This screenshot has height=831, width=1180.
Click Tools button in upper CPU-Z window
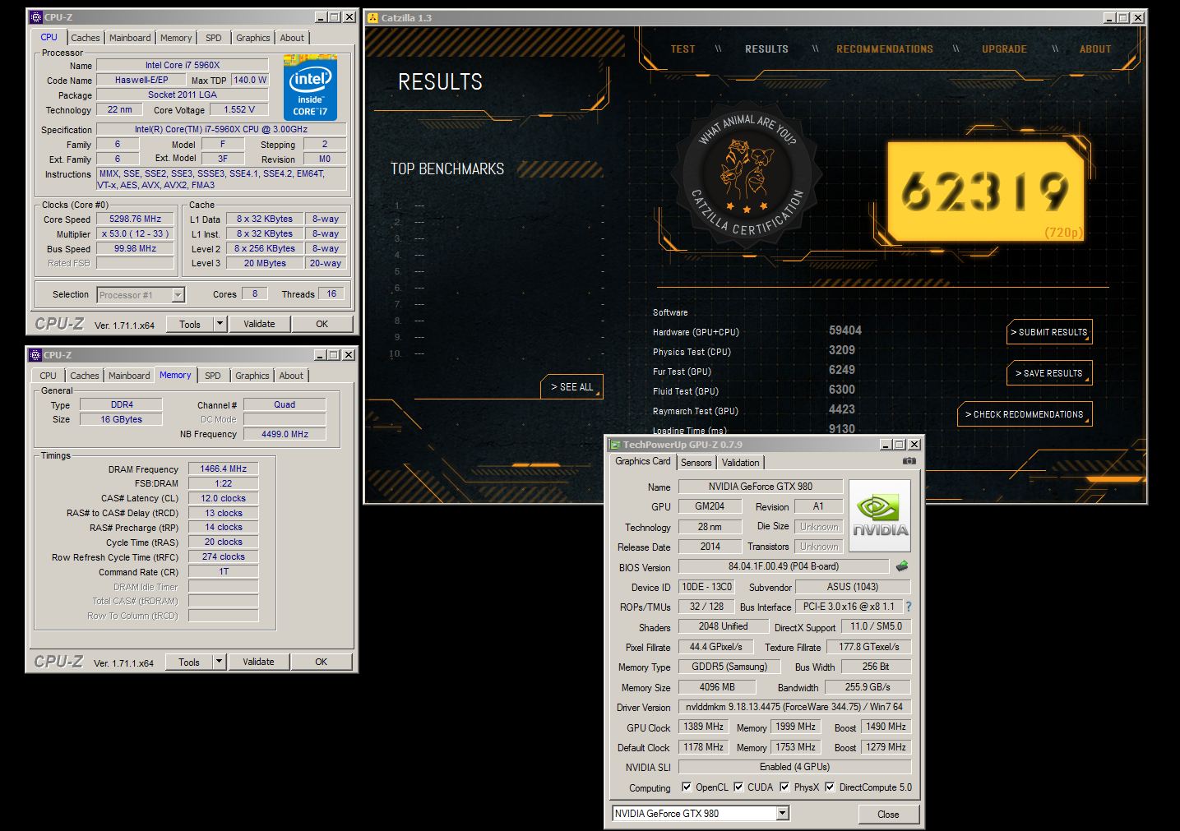click(190, 324)
